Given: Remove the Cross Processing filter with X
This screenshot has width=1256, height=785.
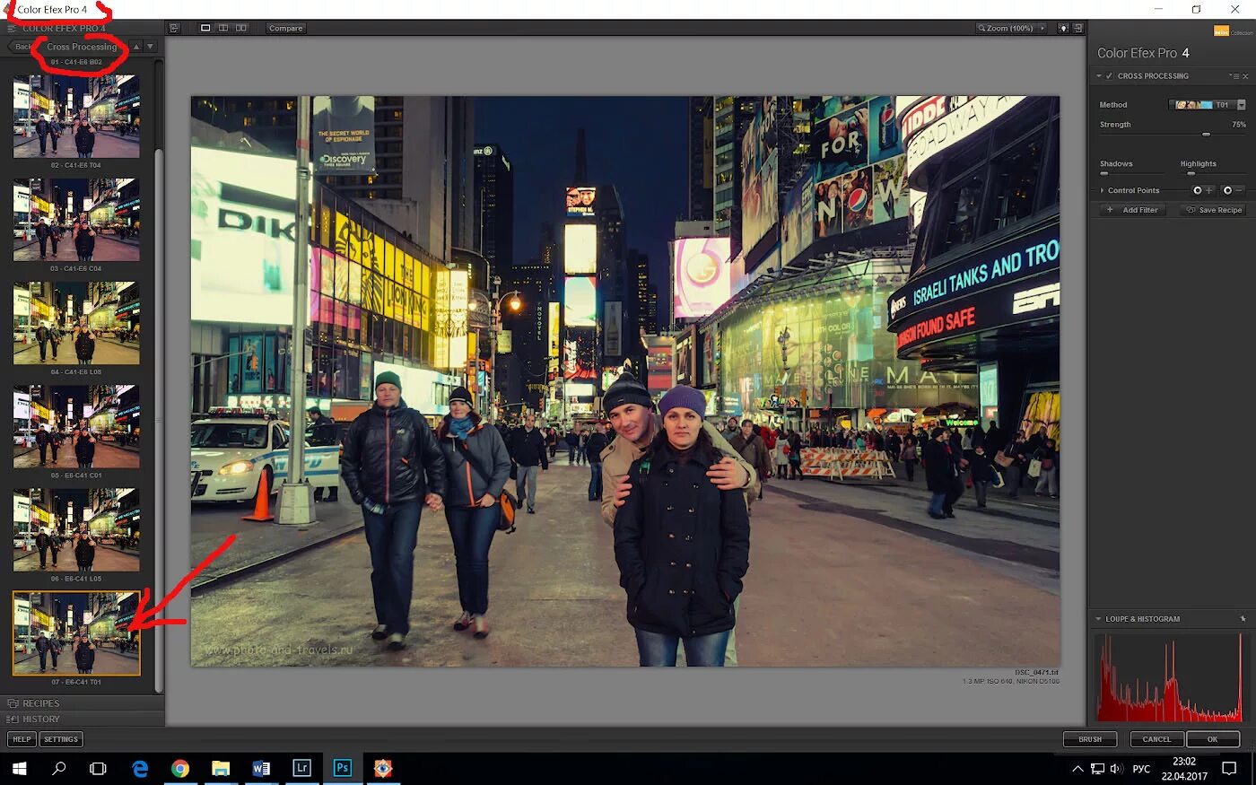Looking at the screenshot, I should pos(1245,76).
